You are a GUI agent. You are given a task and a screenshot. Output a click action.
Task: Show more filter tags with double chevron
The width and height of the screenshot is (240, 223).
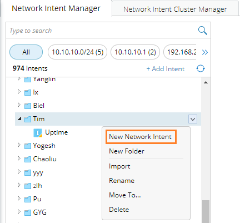(205, 52)
